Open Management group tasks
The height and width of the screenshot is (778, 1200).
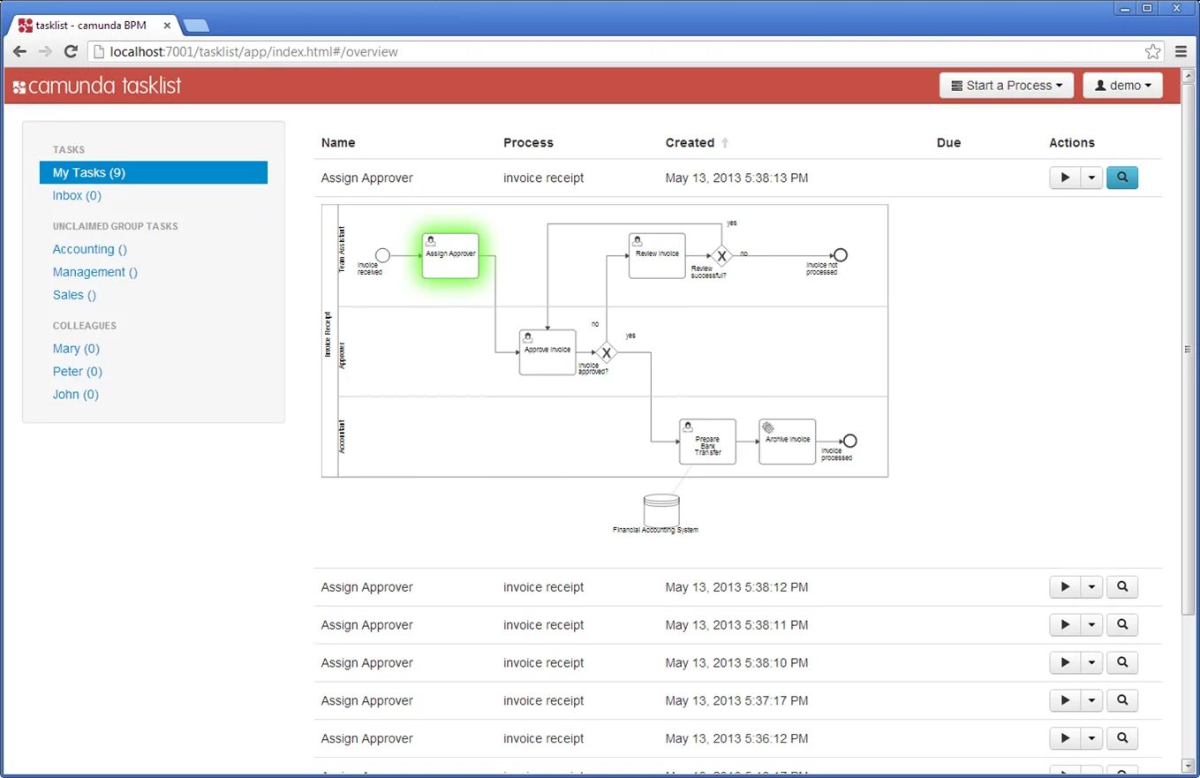click(x=95, y=273)
